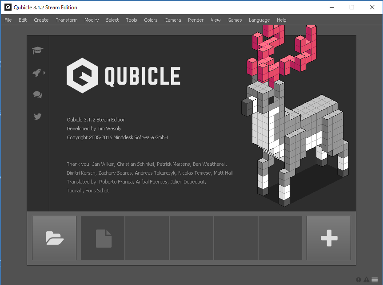Image resolution: width=383 pixels, height=285 pixels.
Task: Open the Transform menu
Action: [67, 20]
